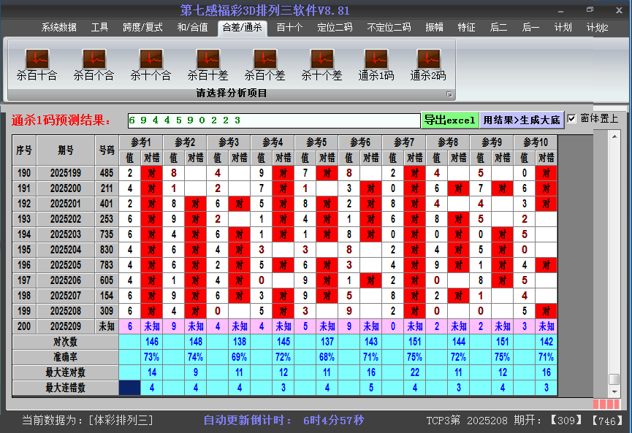Screen dimensions: 632x433
Task: Select the 2025204 period cell
Action: pyautogui.click(x=66, y=250)
